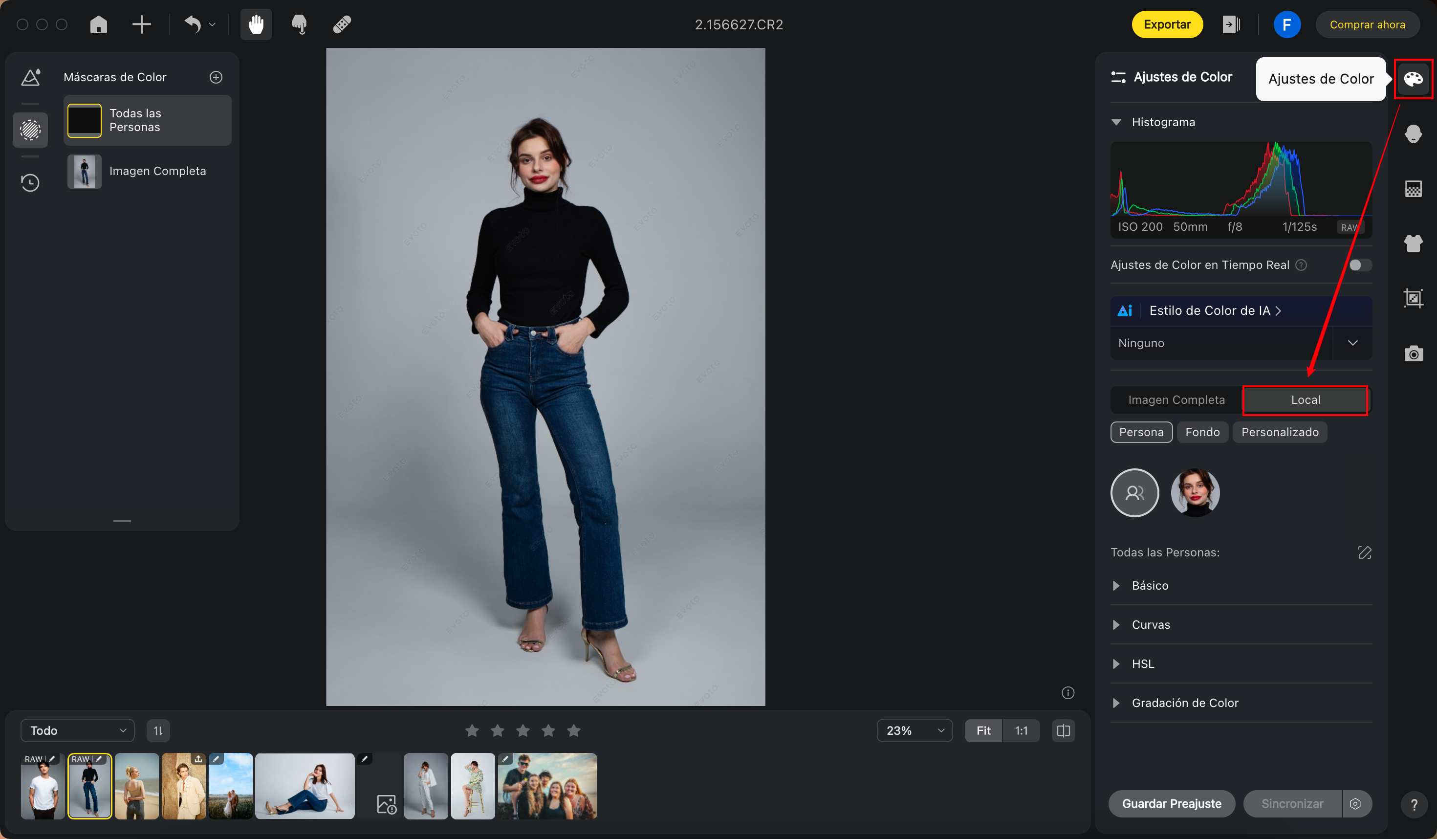Viewport: 1437px width, 839px height.
Task: Expand the Curvas section
Action: [x=1150, y=624]
